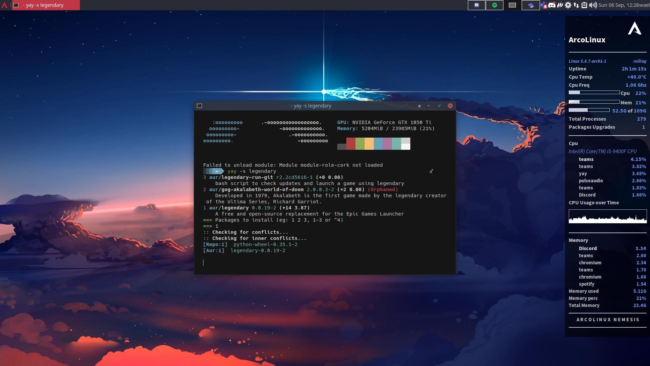The image size is (650, 366).
Task: Click the volume speaker tray icon
Action: coord(593,5)
